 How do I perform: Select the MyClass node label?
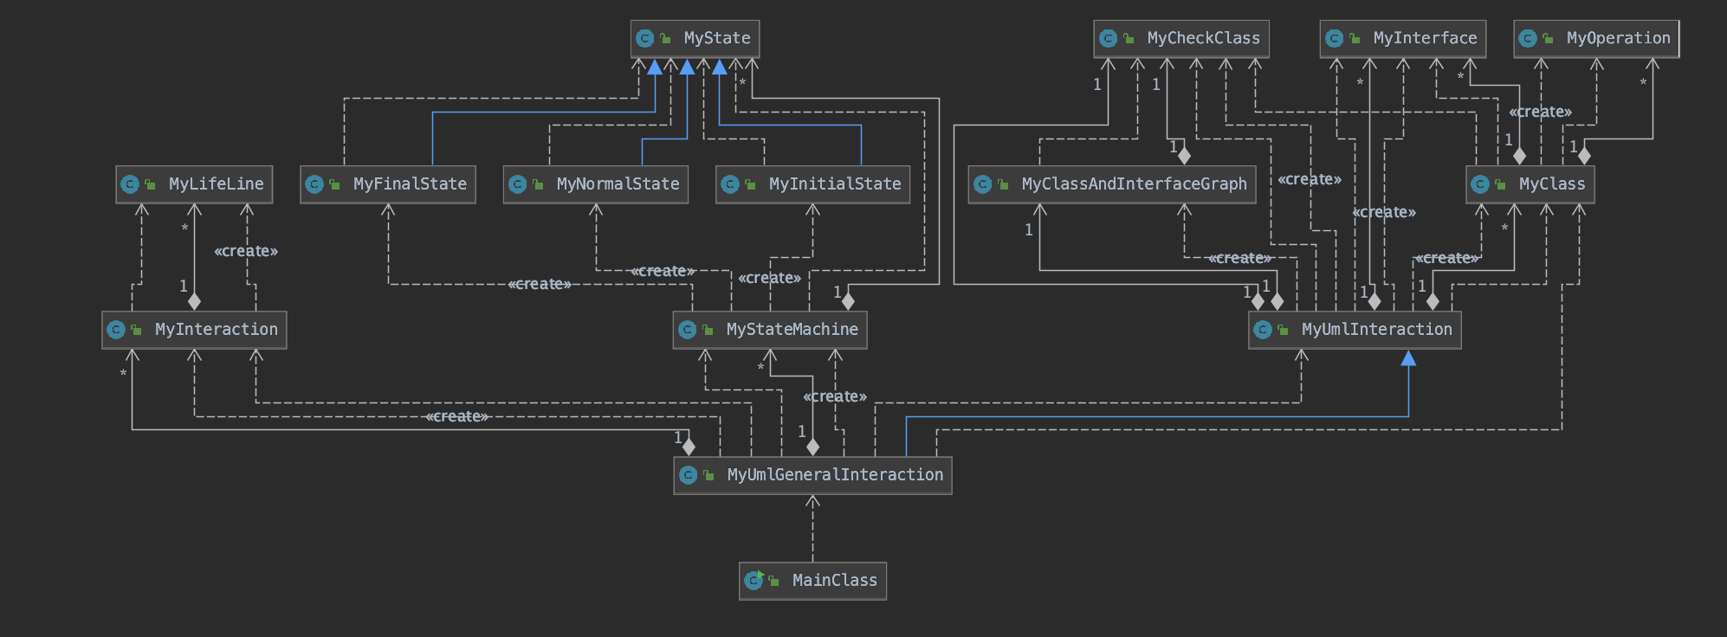(x=1552, y=184)
